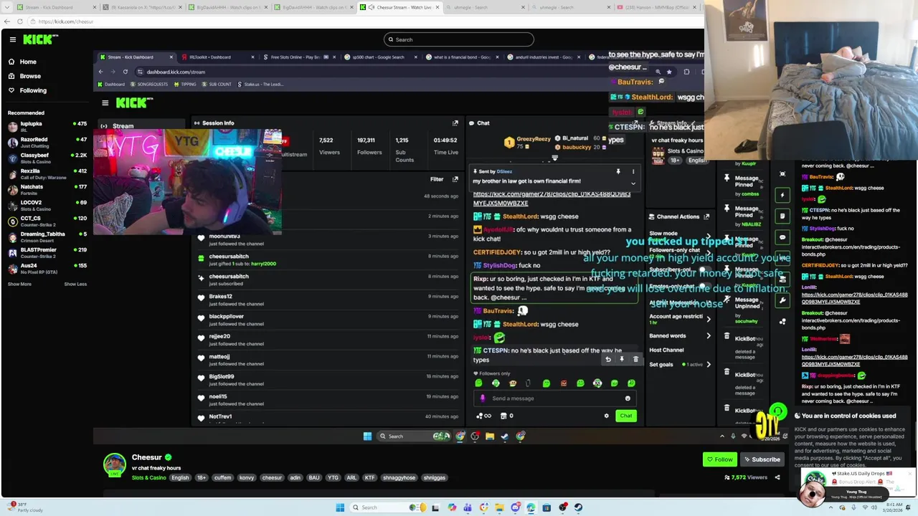The image size is (918, 516).
Task: Expand the system tray hidden icons chevron
Action: pyautogui.click(x=831, y=507)
